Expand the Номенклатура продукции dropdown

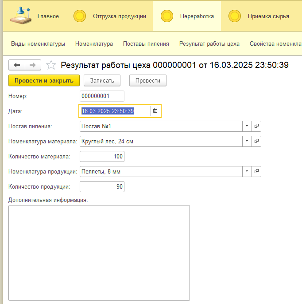click(247, 171)
